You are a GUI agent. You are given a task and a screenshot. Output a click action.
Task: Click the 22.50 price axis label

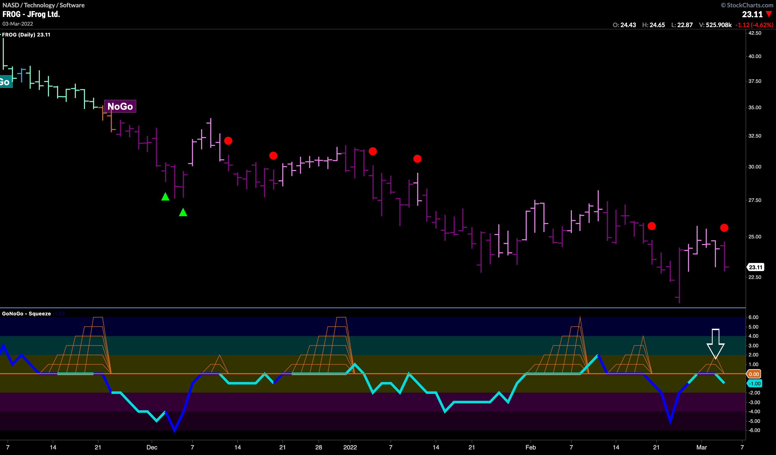click(x=755, y=277)
